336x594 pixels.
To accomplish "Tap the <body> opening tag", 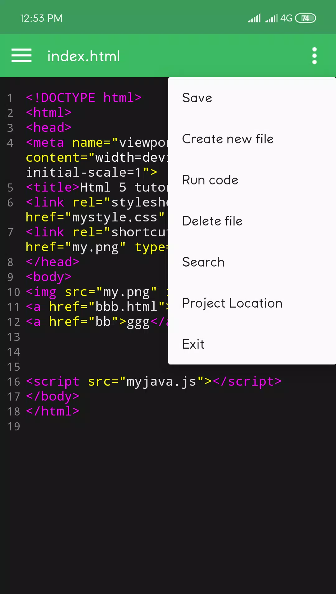I will tap(49, 277).
